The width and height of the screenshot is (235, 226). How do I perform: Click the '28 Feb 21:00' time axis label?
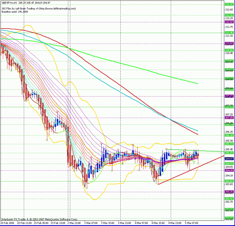[x=24, y=223]
